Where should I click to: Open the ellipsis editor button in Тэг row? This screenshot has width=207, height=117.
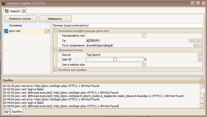click(x=195, y=40)
